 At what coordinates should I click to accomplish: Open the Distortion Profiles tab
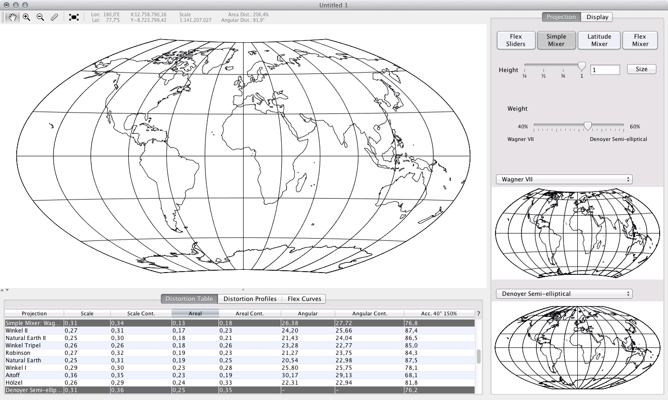tap(250, 299)
